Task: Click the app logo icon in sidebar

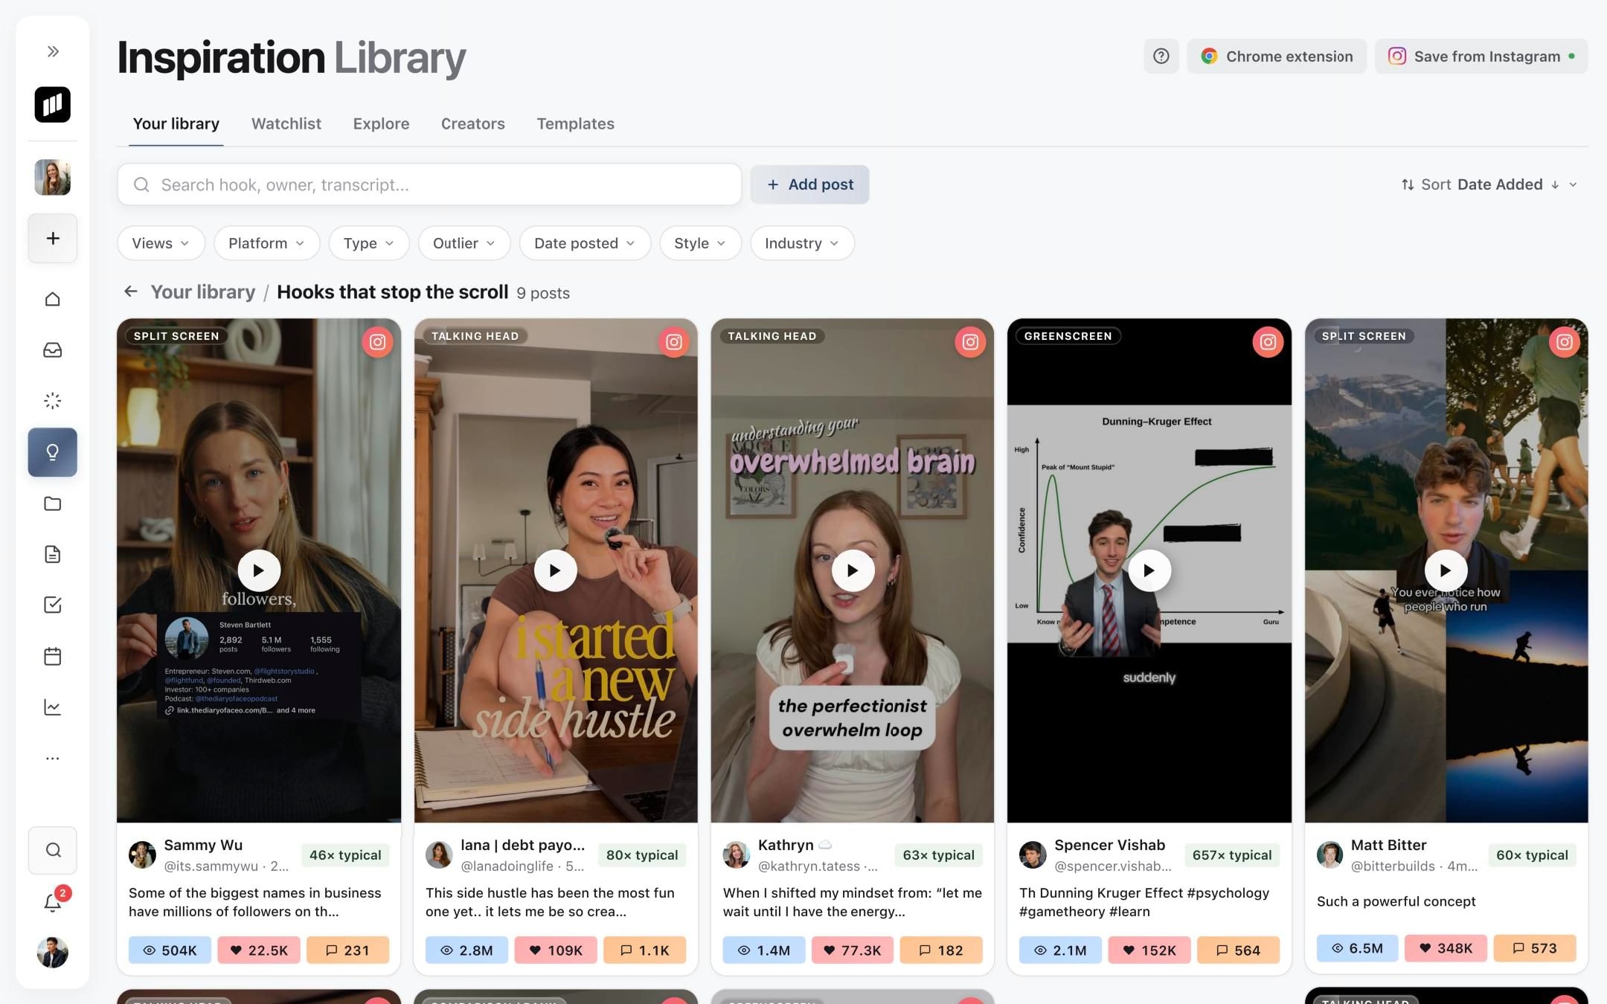Action: click(x=53, y=104)
